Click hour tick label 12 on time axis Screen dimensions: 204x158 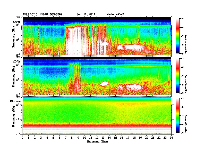click(x=97, y=138)
